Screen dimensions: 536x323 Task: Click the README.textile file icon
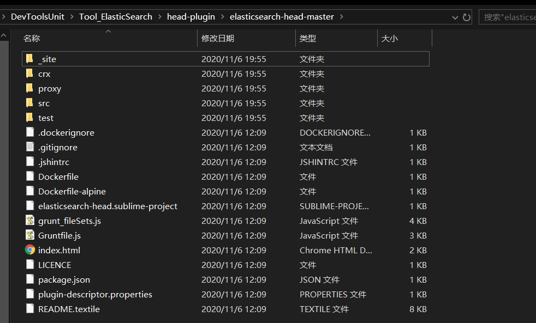point(30,308)
